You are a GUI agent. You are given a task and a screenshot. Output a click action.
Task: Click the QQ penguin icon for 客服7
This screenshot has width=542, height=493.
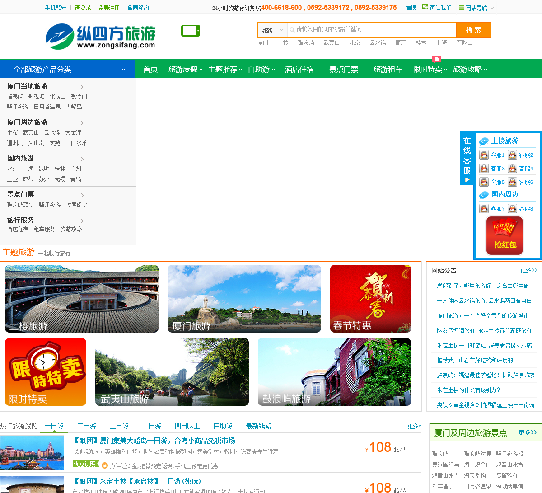point(484,209)
